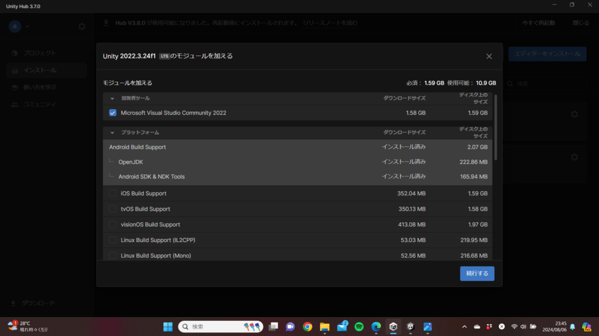Collapse the プラットフォーム section
The width and height of the screenshot is (599, 336).
coord(112,132)
